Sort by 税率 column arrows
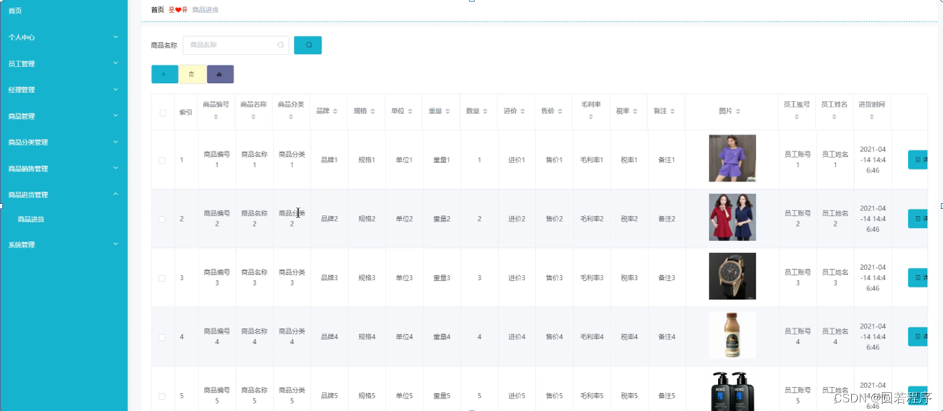 (635, 111)
